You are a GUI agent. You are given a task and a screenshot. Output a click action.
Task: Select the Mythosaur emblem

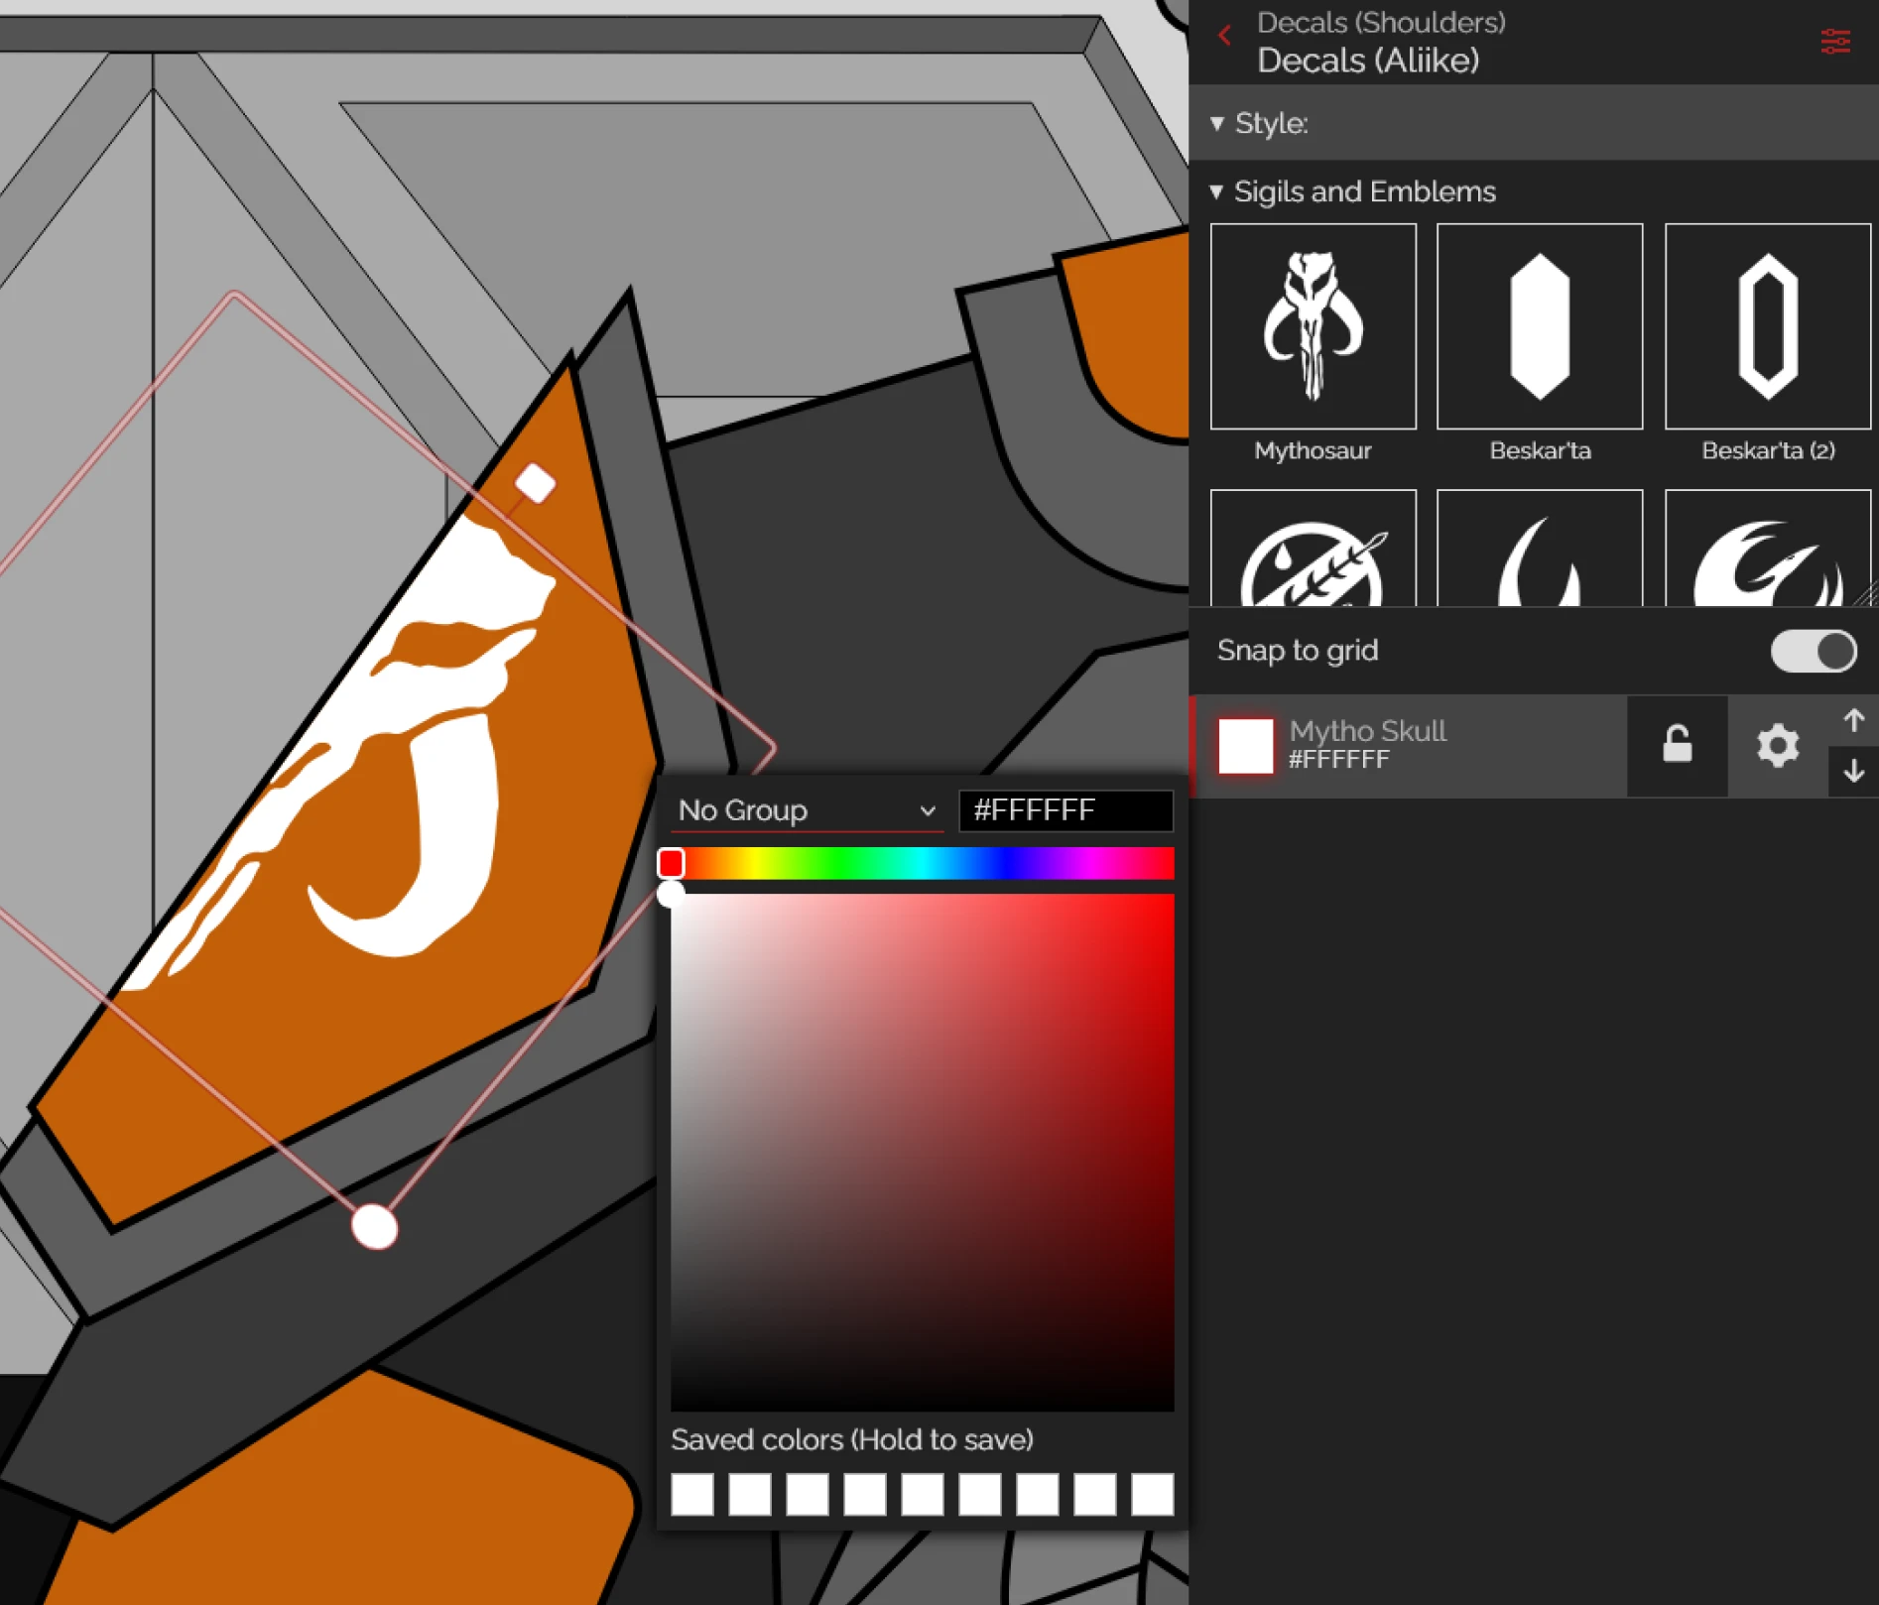[x=1313, y=326]
